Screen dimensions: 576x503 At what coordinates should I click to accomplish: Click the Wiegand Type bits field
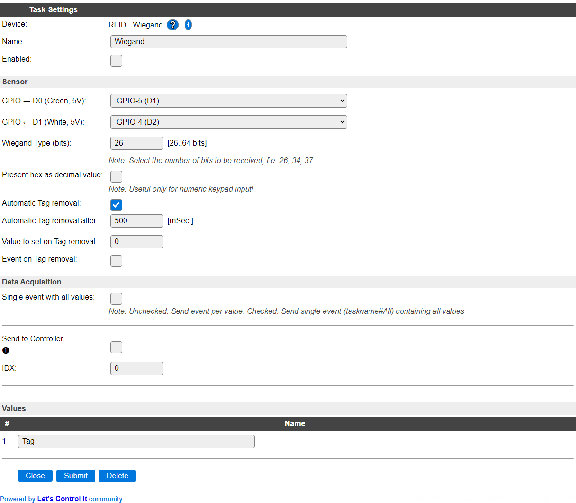[x=137, y=143]
